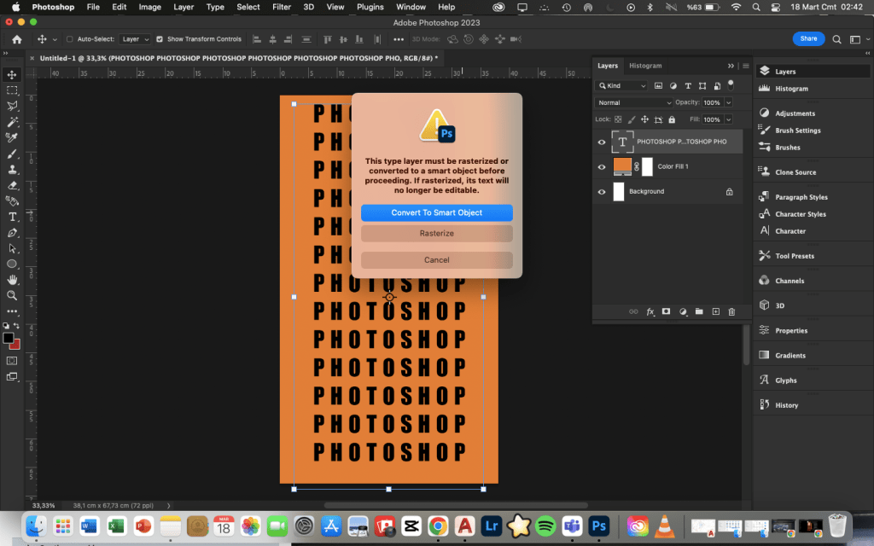This screenshot has width=874, height=546.
Task: Click the create new layer icon
Action: point(715,312)
